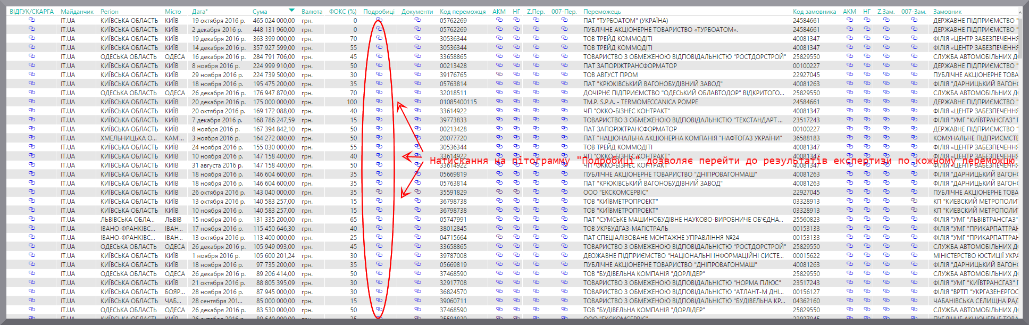
Task: Click the vertical scrollbar up arrow
Action: click(1020, 11)
